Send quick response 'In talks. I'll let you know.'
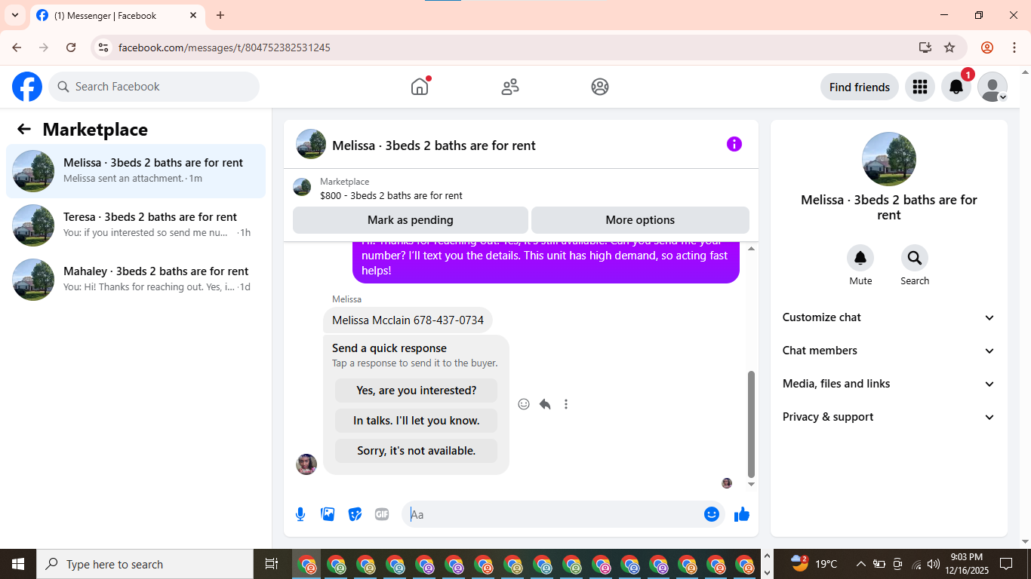1031x579 pixels. click(x=417, y=421)
